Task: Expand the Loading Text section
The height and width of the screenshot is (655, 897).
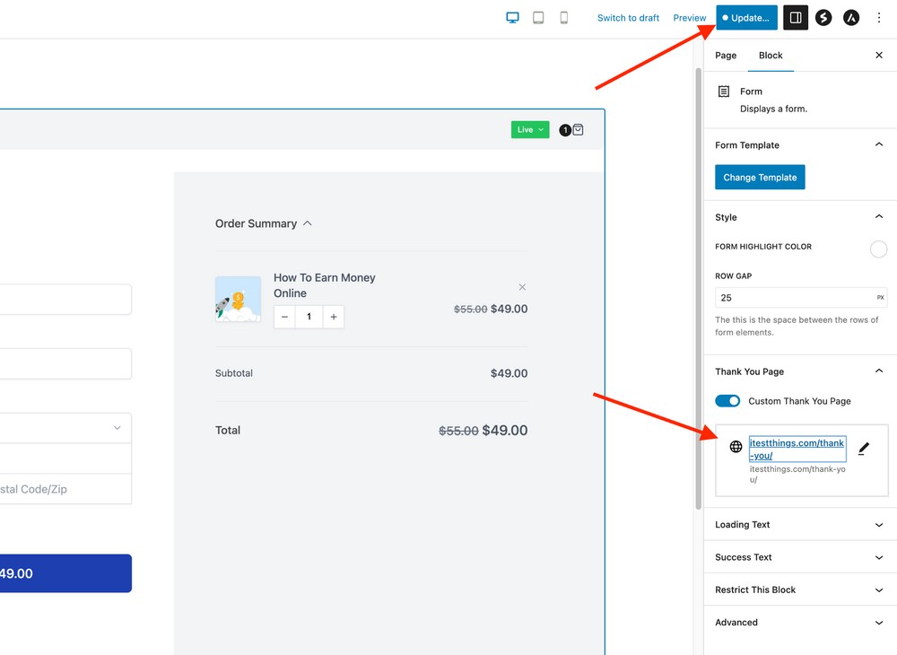Action: [x=798, y=524]
